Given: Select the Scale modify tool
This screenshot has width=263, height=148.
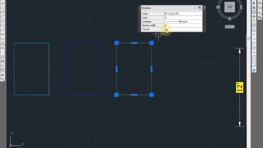Looking at the screenshot, I should (x=254, y=25).
